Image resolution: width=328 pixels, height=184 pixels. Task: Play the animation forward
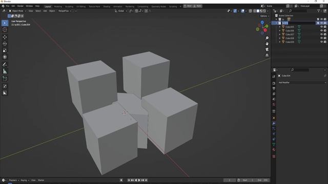pos(139,180)
